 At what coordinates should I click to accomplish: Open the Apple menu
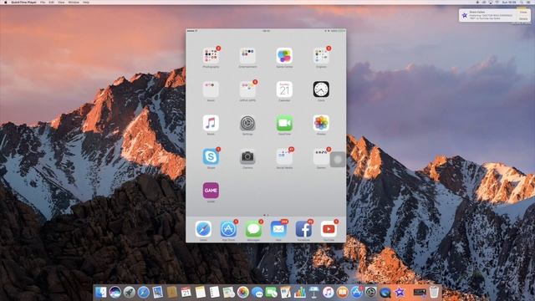pos(5,2)
